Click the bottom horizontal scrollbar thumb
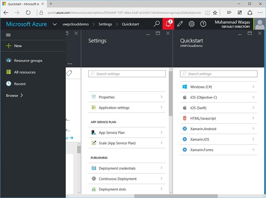266x198 pixels. click(x=176, y=196)
